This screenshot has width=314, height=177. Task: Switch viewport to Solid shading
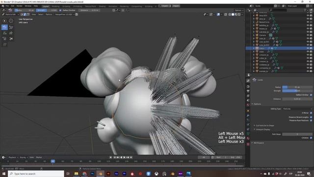point(233,14)
